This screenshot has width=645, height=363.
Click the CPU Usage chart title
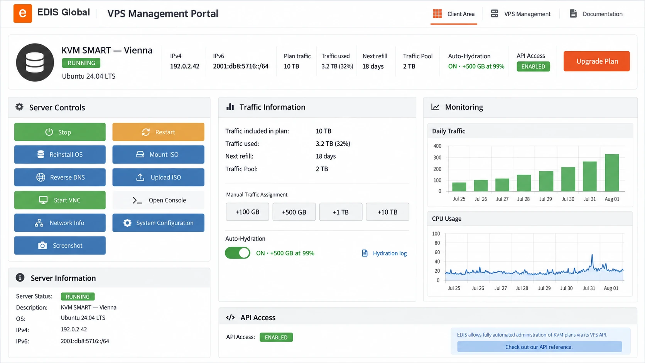tap(447, 219)
